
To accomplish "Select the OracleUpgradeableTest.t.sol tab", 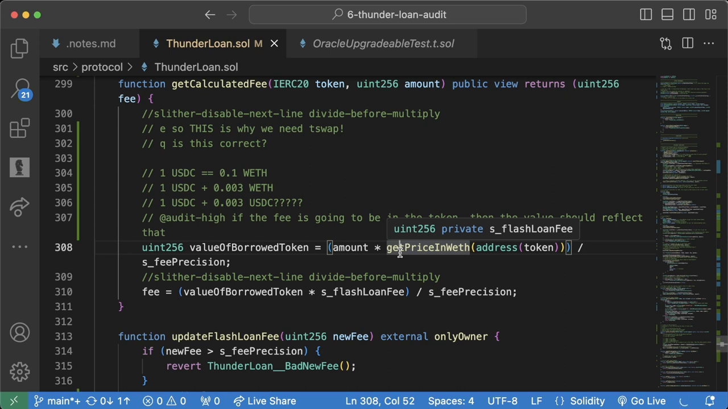I will pyautogui.click(x=383, y=44).
